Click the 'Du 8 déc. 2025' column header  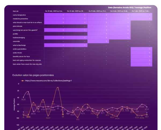point(120,11)
